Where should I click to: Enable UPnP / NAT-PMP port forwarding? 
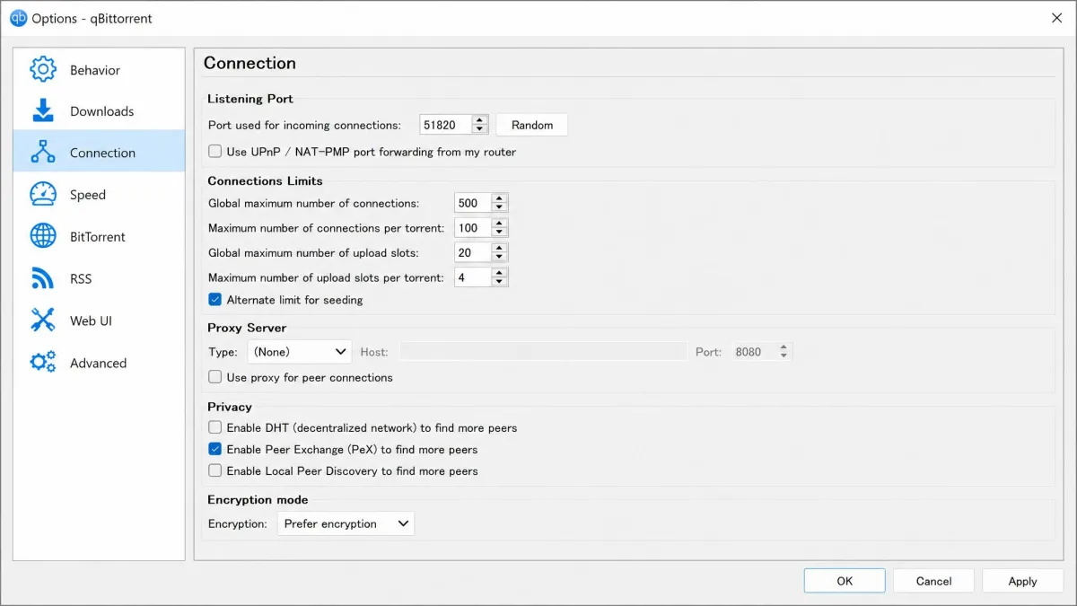[x=215, y=152]
